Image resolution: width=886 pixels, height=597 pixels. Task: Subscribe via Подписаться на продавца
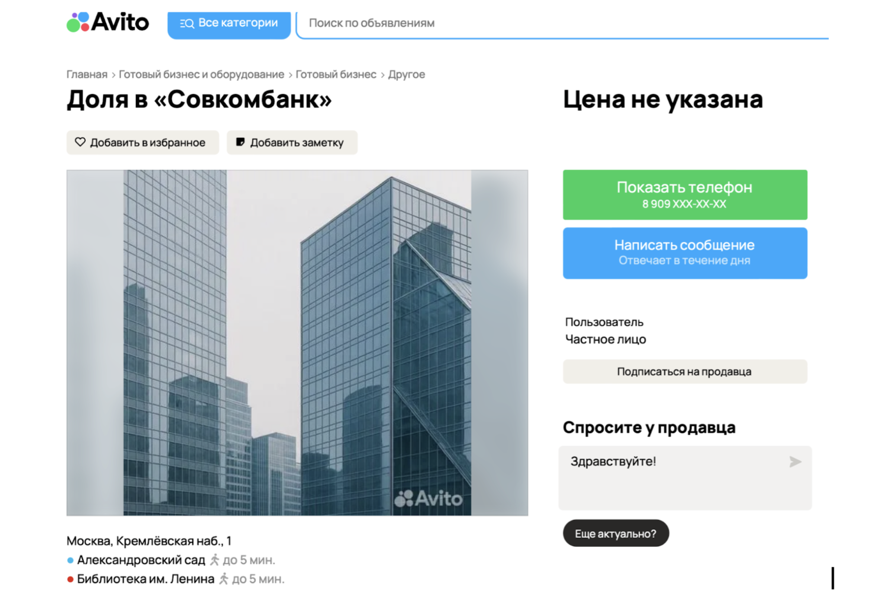tap(684, 372)
